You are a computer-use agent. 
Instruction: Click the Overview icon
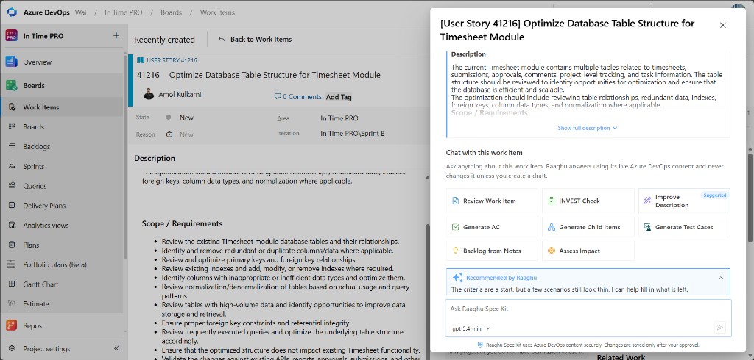[12, 62]
